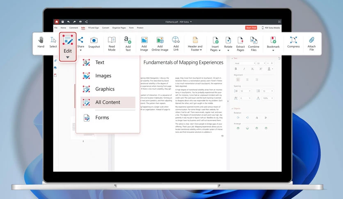The image size is (343, 199).
Task: Run the Compress tool
Action: click(x=293, y=42)
